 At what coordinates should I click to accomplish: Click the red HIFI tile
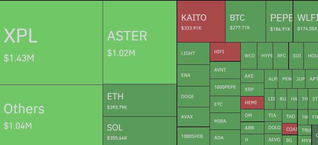pyautogui.click(x=225, y=52)
